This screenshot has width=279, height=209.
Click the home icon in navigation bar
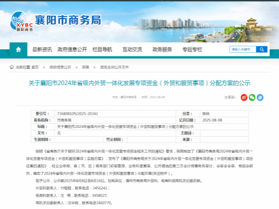[19, 50]
